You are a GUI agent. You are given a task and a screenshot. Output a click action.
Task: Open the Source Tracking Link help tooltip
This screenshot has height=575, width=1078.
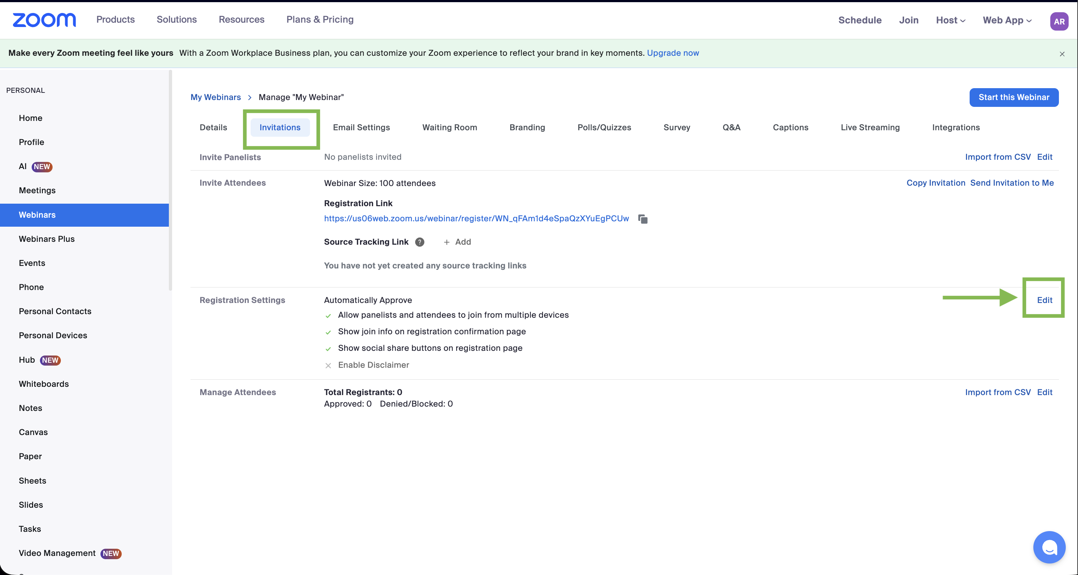(x=420, y=242)
